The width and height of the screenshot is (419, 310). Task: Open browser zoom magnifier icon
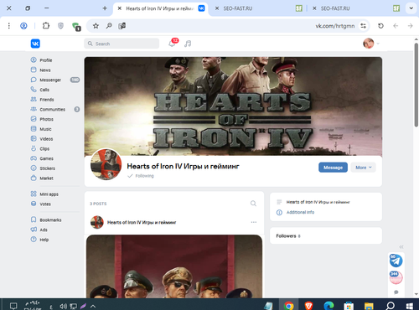click(x=109, y=26)
